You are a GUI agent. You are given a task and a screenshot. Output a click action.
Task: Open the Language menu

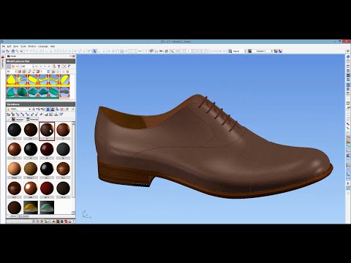pyautogui.click(x=43, y=46)
